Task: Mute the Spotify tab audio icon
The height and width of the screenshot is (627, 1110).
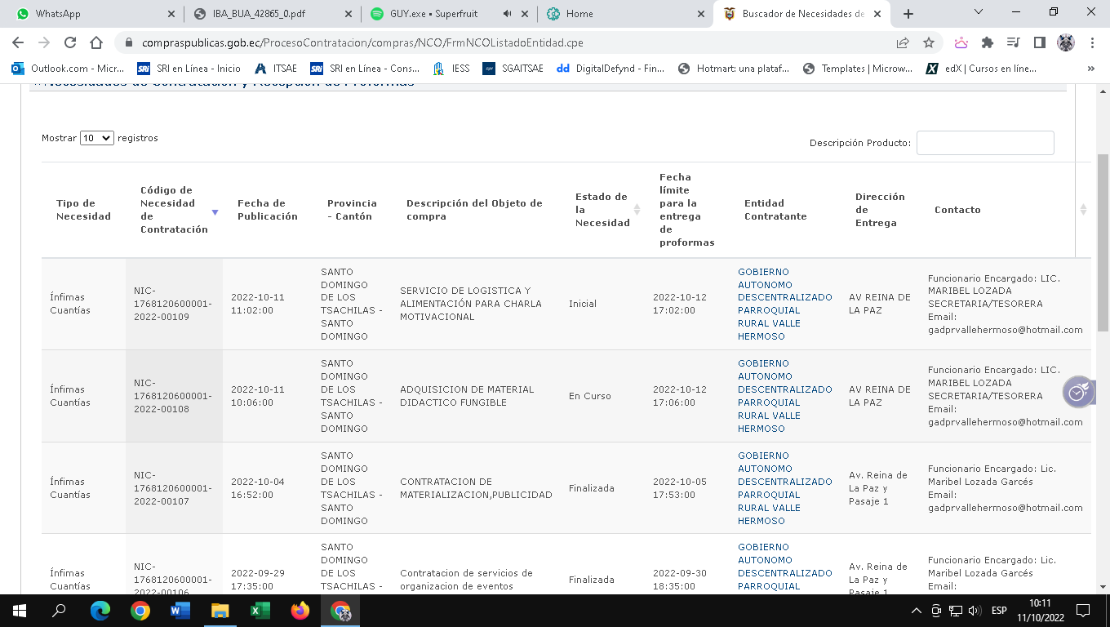Action: pos(508,14)
